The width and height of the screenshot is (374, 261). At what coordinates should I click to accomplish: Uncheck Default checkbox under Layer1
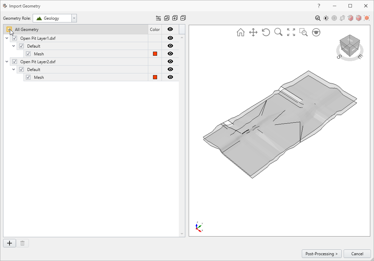click(21, 46)
